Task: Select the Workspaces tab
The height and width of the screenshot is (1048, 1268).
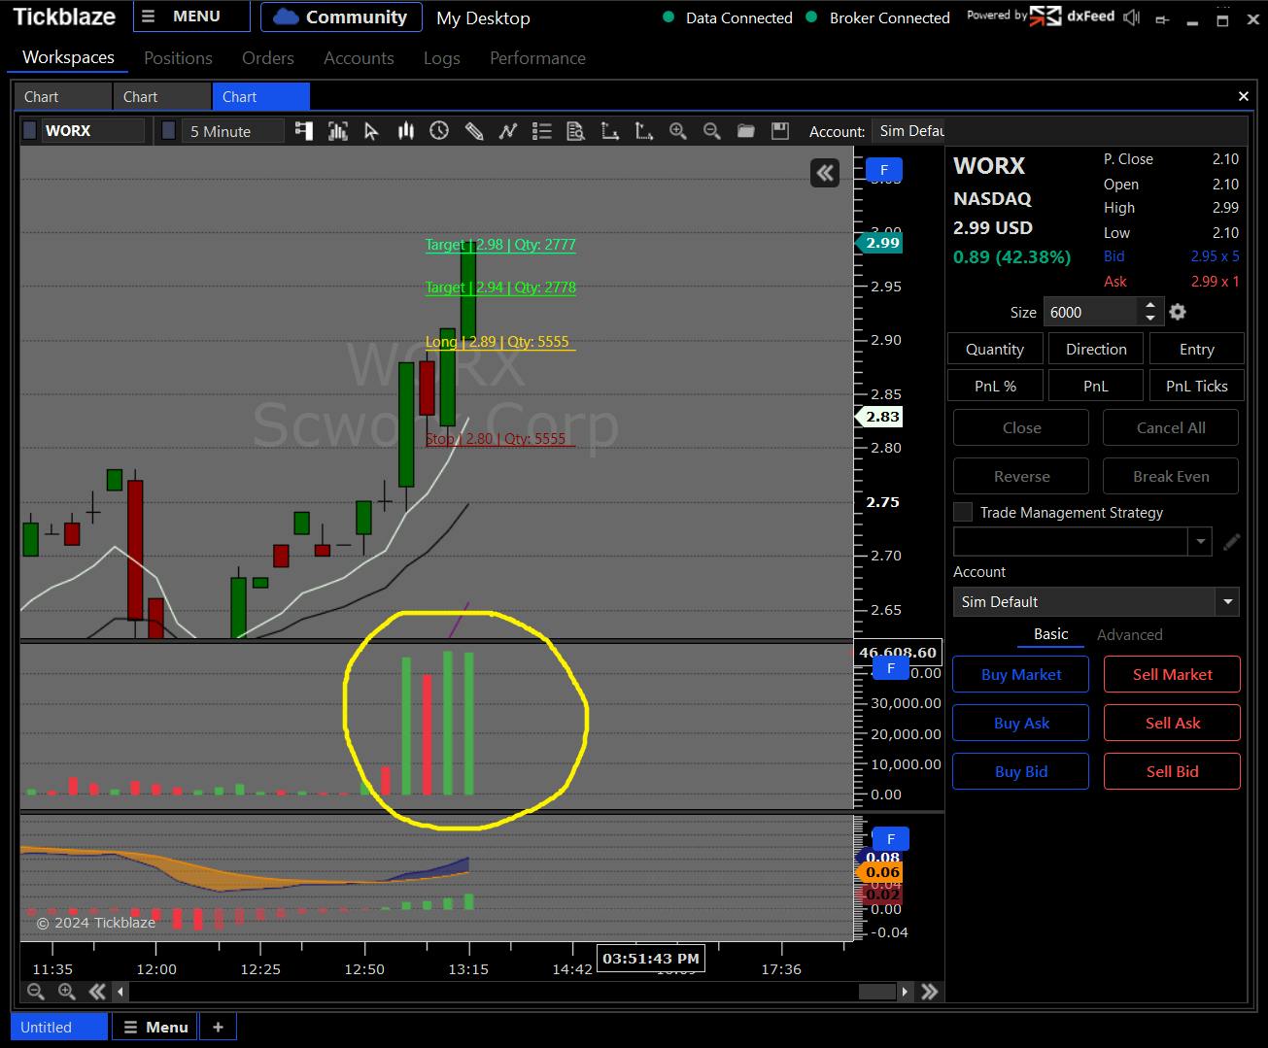Action: click(x=68, y=57)
